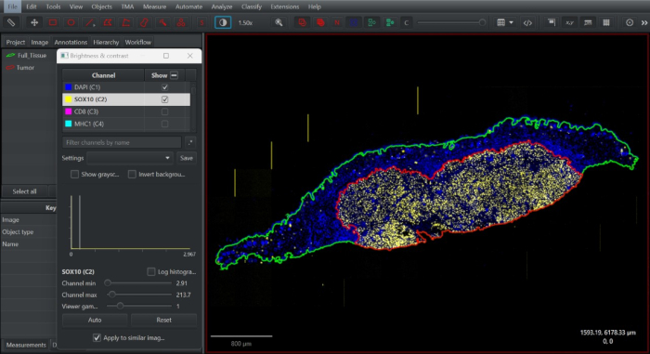650x354 pixels.
Task: Switch to the Workflow tab
Action: (x=138, y=42)
